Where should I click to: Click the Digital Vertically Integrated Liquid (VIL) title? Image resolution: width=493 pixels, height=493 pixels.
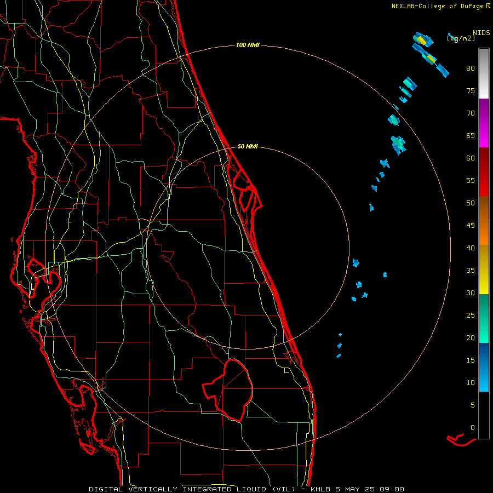point(192,489)
